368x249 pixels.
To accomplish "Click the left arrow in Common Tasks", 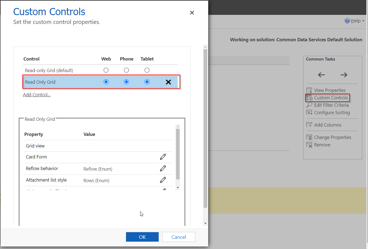I will click(x=321, y=75).
